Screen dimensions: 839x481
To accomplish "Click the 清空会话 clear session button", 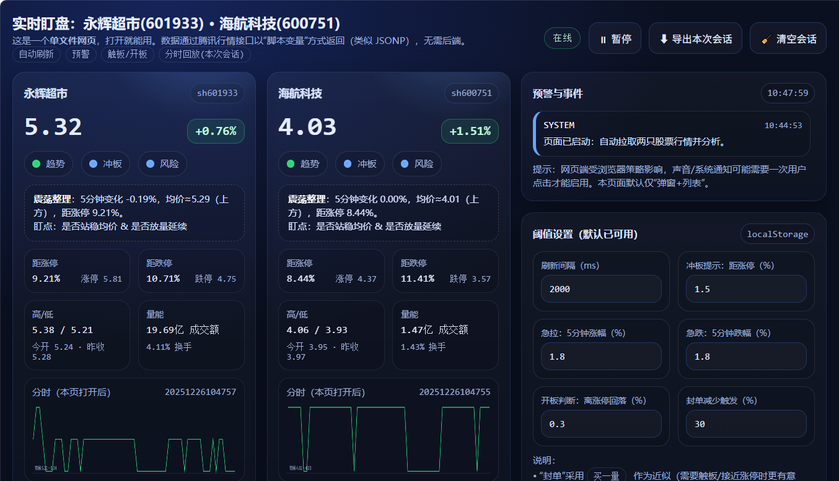I will 788,38.
